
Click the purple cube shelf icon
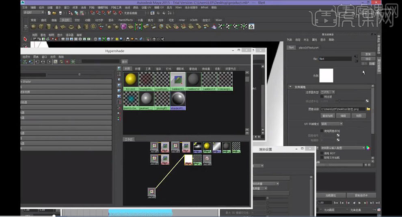click(123, 27)
